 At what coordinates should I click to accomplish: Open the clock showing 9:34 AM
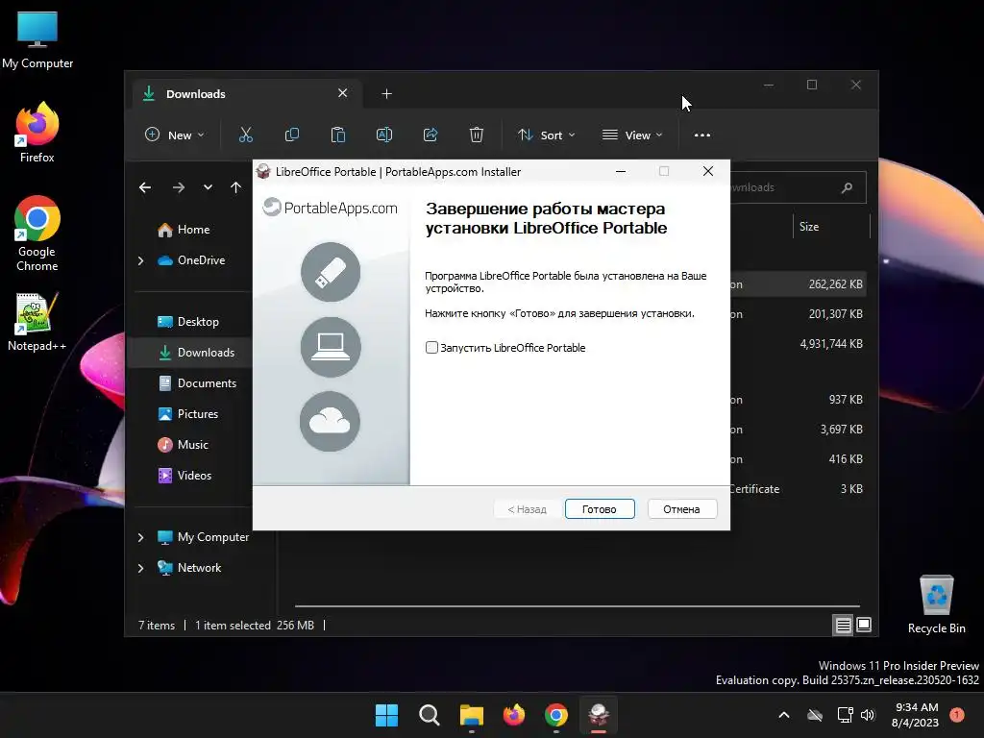tap(915, 715)
